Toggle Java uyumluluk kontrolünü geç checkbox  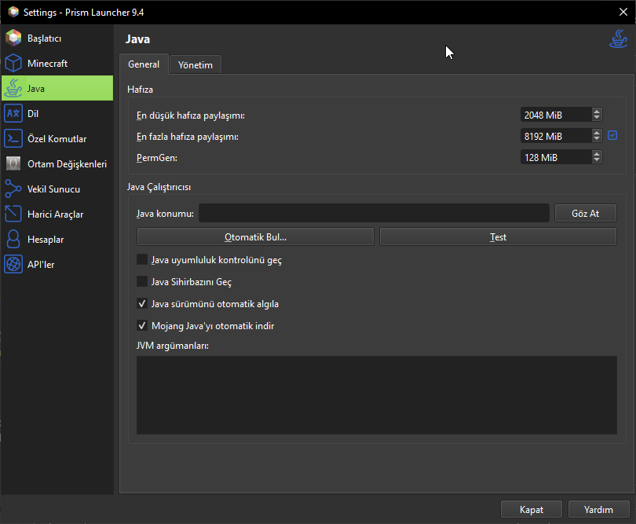click(142, 260)
